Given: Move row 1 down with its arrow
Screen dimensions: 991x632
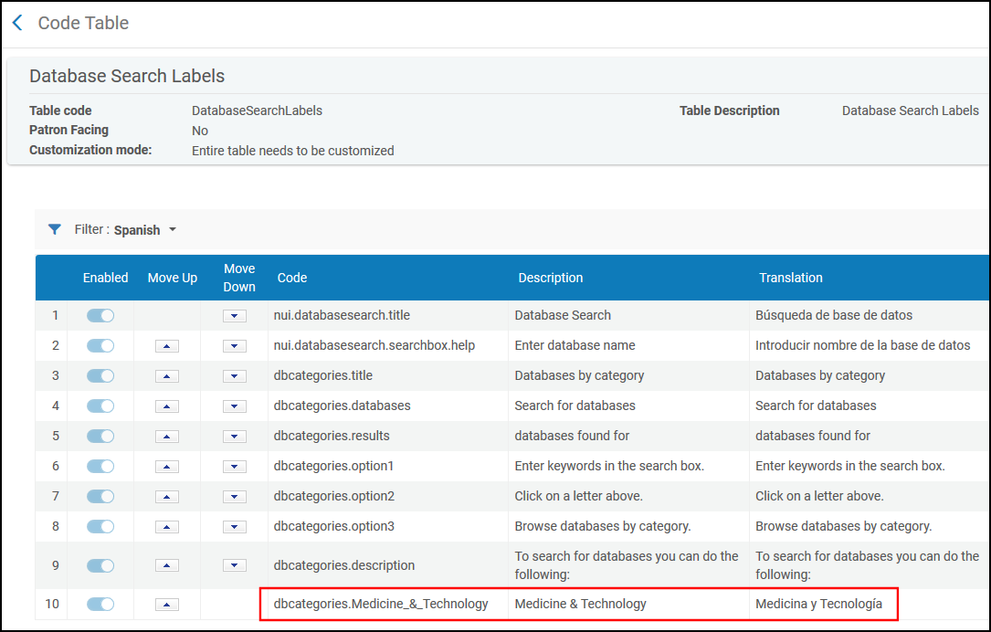Looking at the screenshot, I should (x=235, y=316).
